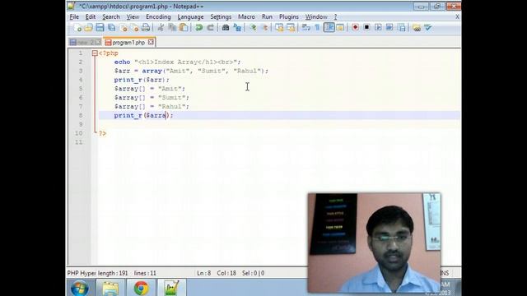Open the Encoding menu
Image resolution: width=527 pixels, height=296 pixels.
click(x=158, y=16)
